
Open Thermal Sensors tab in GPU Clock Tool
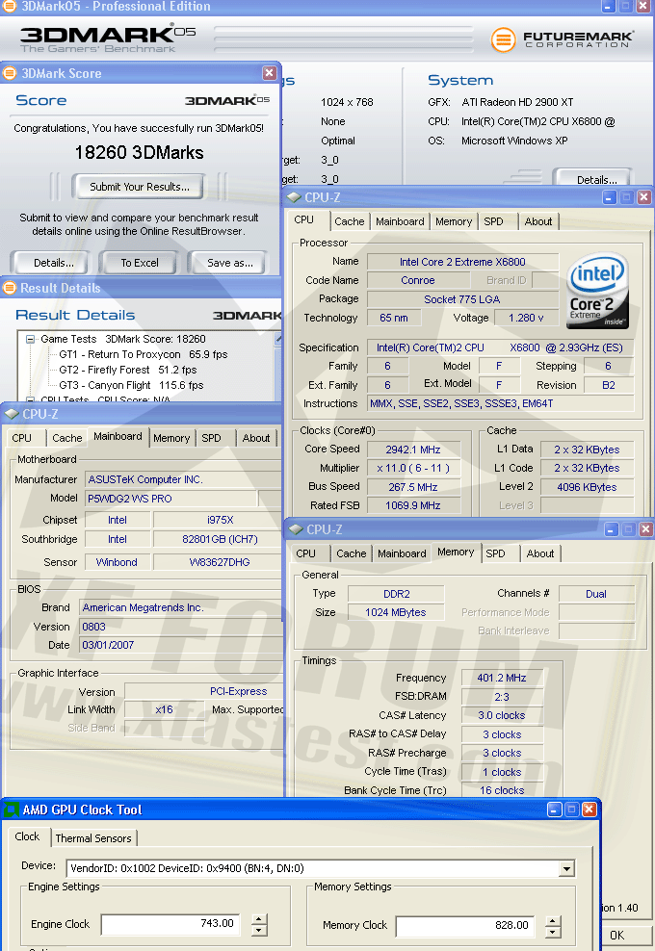93,838
